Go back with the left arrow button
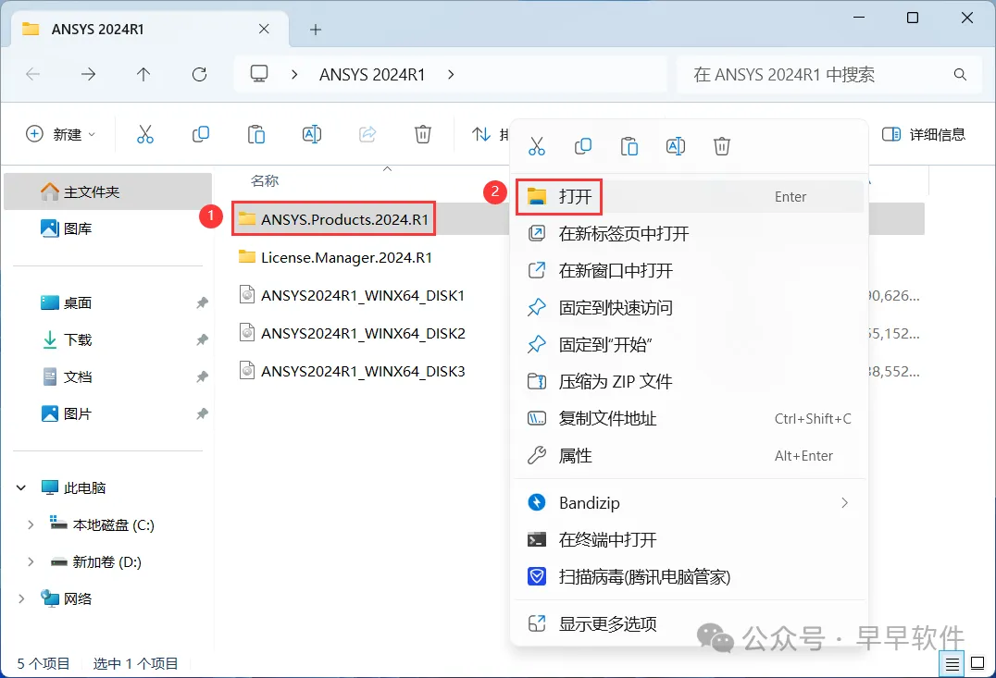The image size is (996, 678). pos(33,74)
